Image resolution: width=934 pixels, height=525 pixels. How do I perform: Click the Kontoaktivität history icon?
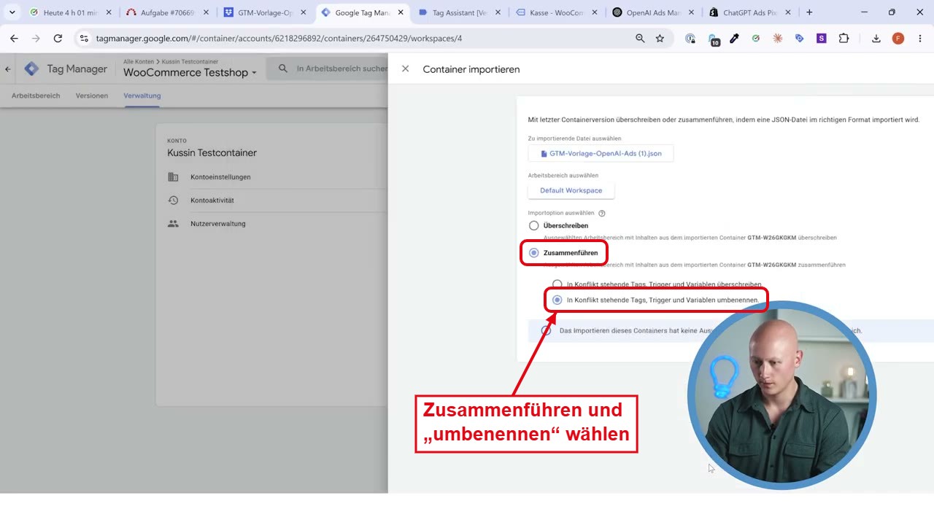pyautogui.click(x=173, y=201)
